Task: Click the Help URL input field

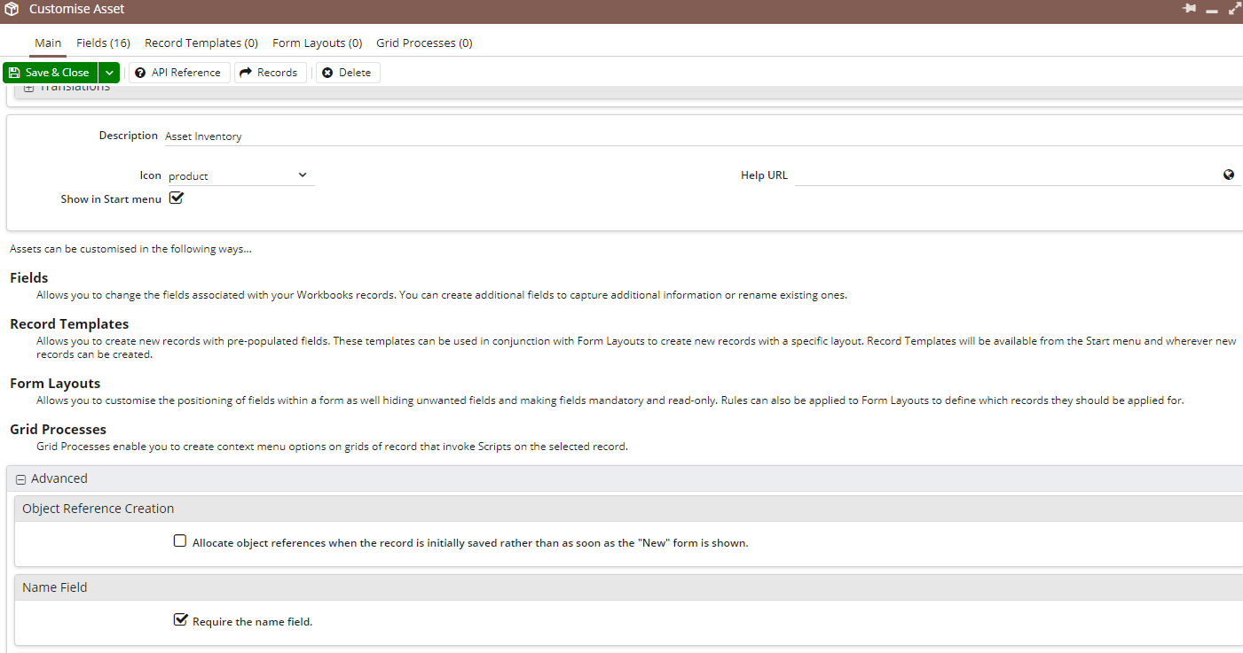Action: 1007,175
